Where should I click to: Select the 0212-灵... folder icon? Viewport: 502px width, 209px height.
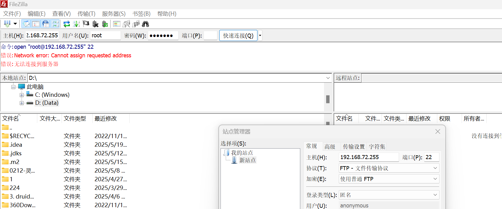coord(5,170)
